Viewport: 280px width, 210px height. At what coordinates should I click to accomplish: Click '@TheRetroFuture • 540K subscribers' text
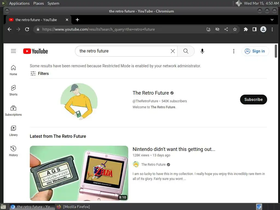(160, 101)
